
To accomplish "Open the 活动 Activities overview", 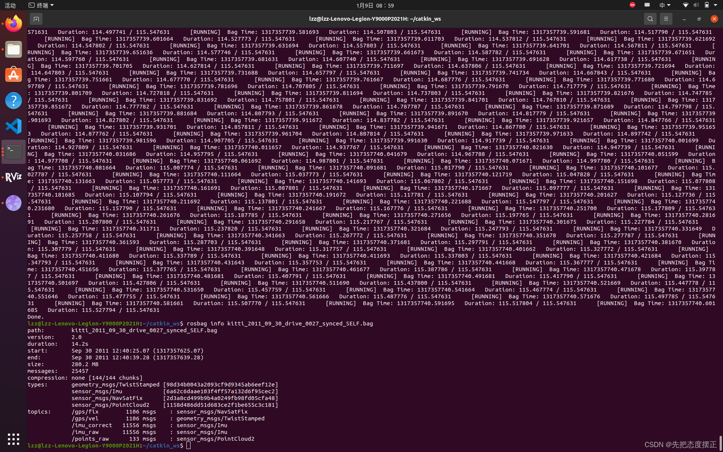I will (x=10, y=5).
